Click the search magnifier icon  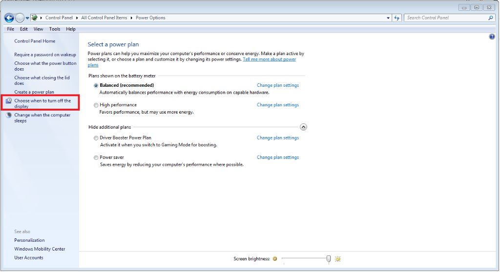(x=490, y=18)
